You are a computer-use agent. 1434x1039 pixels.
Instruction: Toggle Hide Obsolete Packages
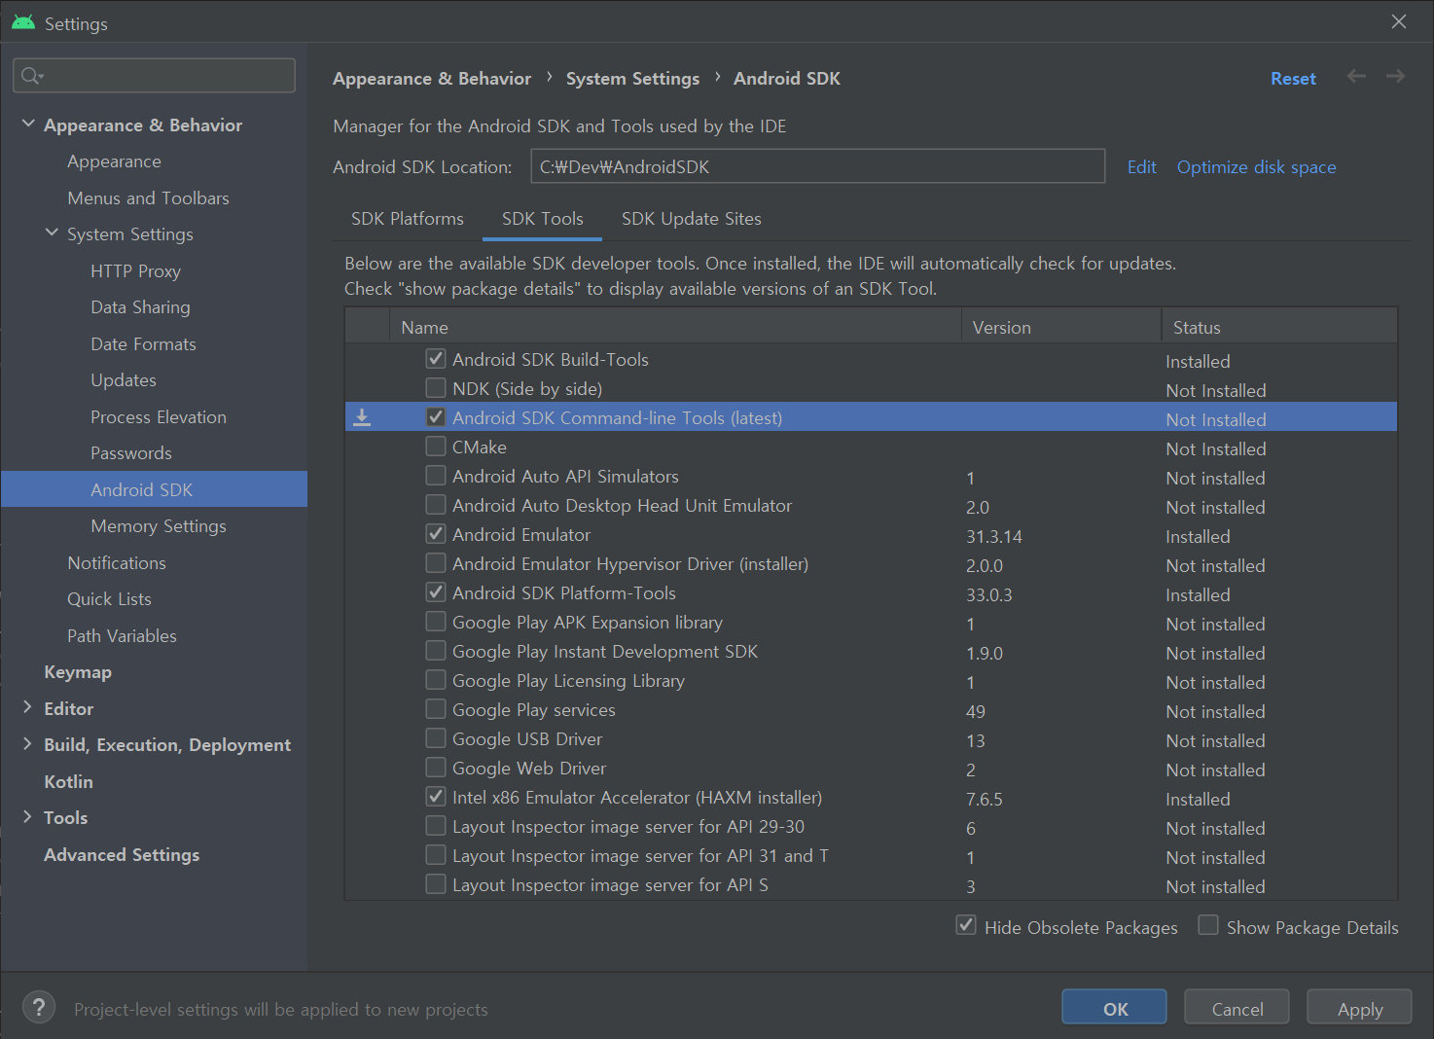966,925
